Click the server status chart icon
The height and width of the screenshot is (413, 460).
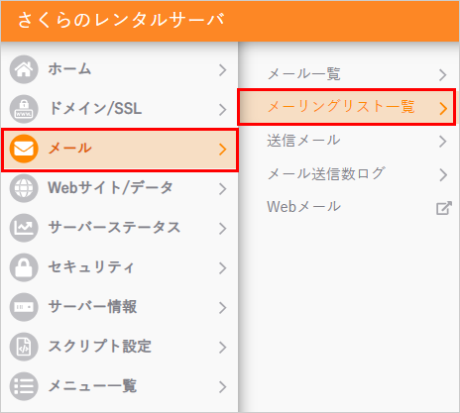coord(24,228)
